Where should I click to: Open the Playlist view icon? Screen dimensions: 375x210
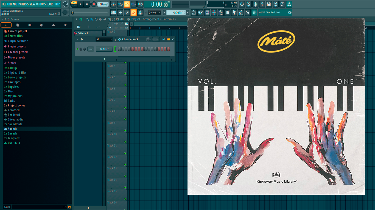click(194, 12)
